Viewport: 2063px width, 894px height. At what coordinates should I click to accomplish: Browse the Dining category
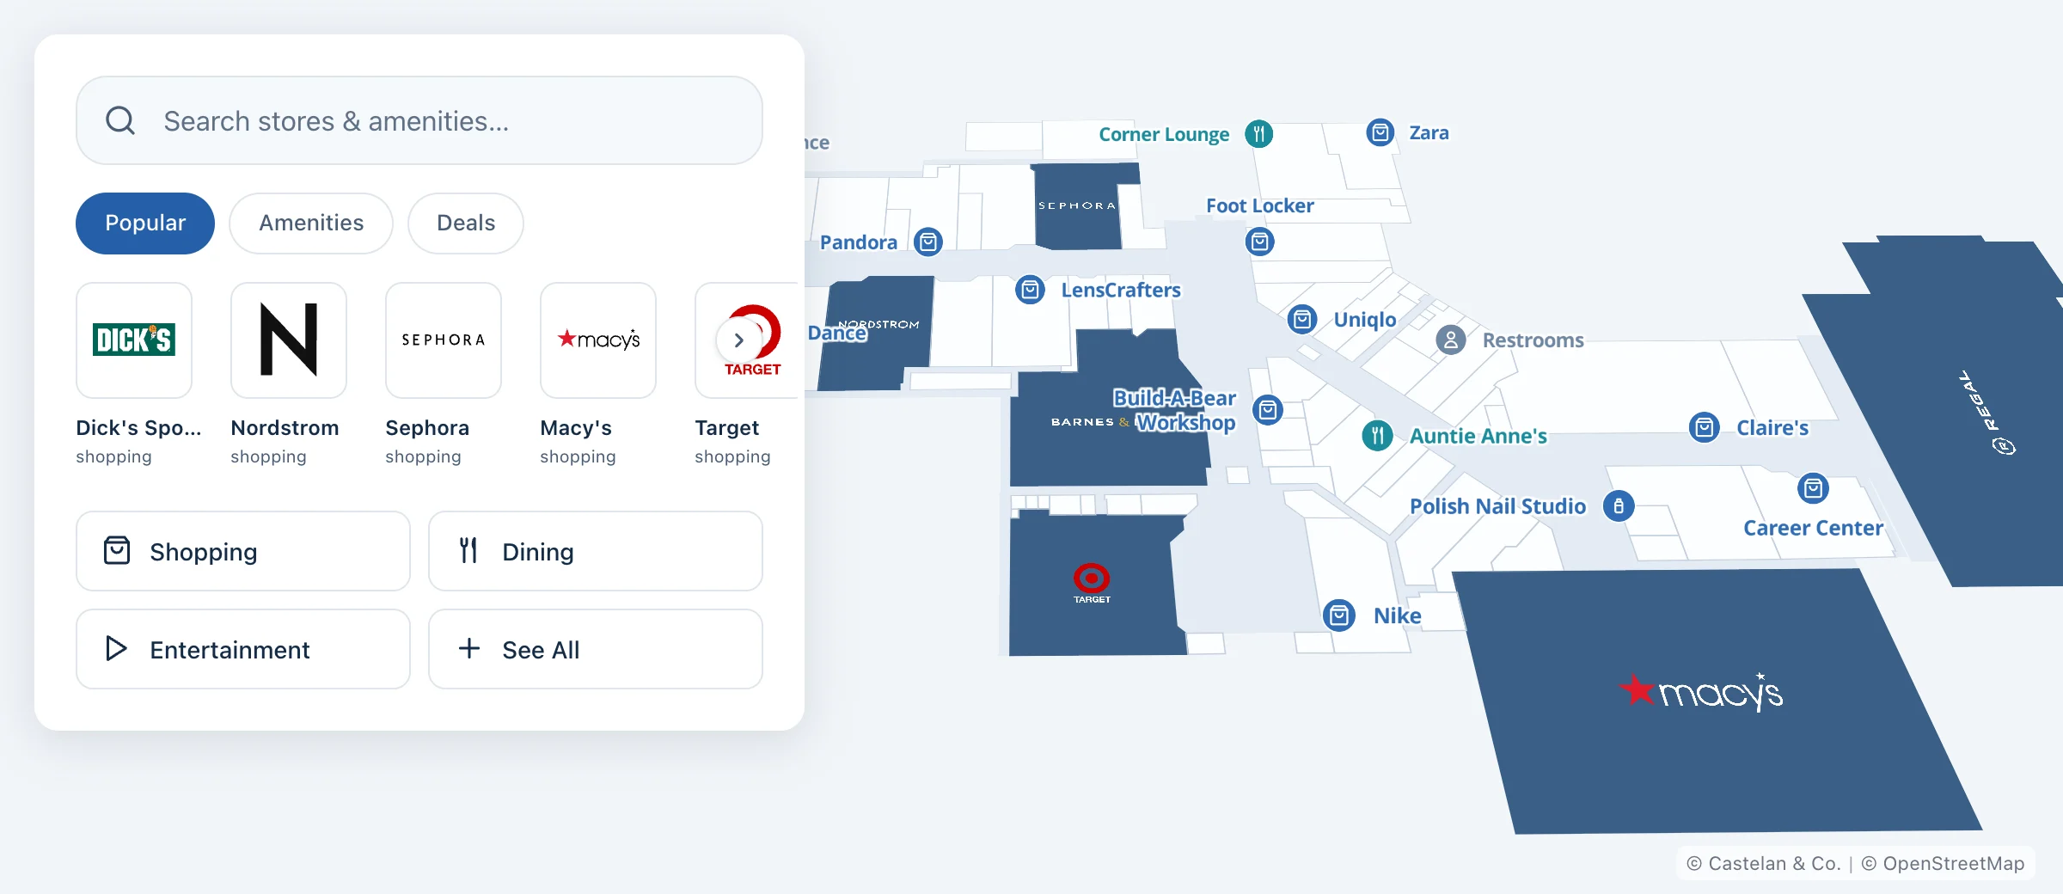[x=596, y=551]
